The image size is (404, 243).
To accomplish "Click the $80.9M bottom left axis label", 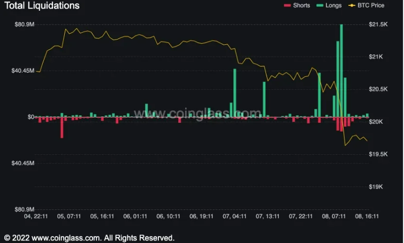I will [25, 209].
